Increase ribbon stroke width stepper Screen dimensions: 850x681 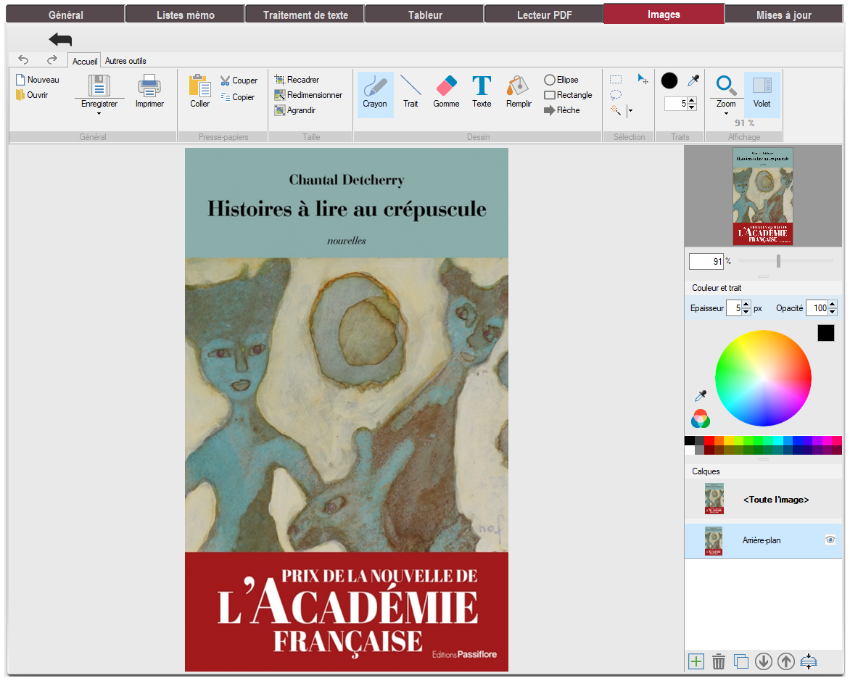tap(692, 100)
